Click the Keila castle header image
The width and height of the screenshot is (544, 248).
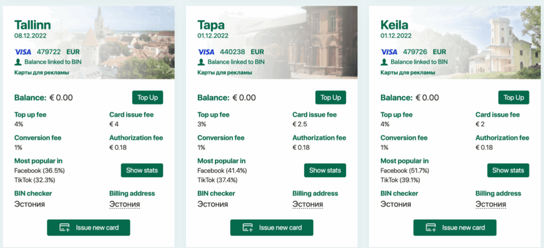click(499, 42)
